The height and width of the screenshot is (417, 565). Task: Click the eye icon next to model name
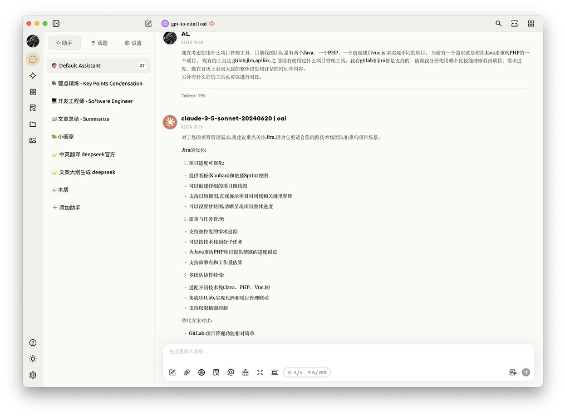click(212, 23)
